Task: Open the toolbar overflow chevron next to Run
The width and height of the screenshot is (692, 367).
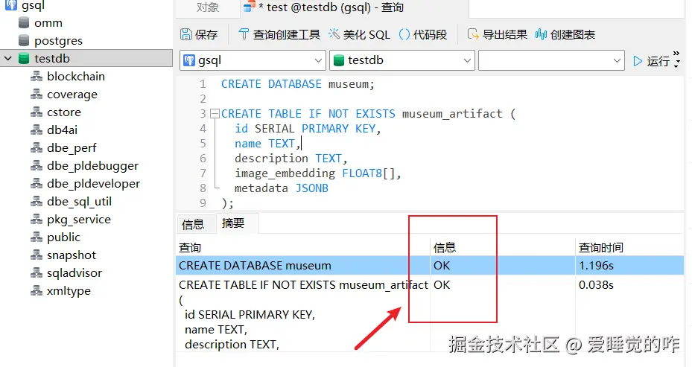Action: (x=676, y=54)
